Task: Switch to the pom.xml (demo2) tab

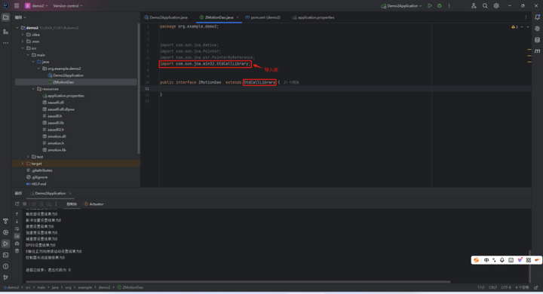Action: click(263, 17)
